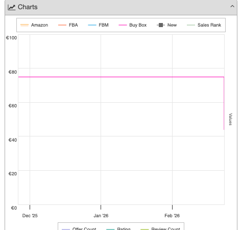Click the blue FBM legend line swatch
The image size is (242, 230).
coord(92,25)
